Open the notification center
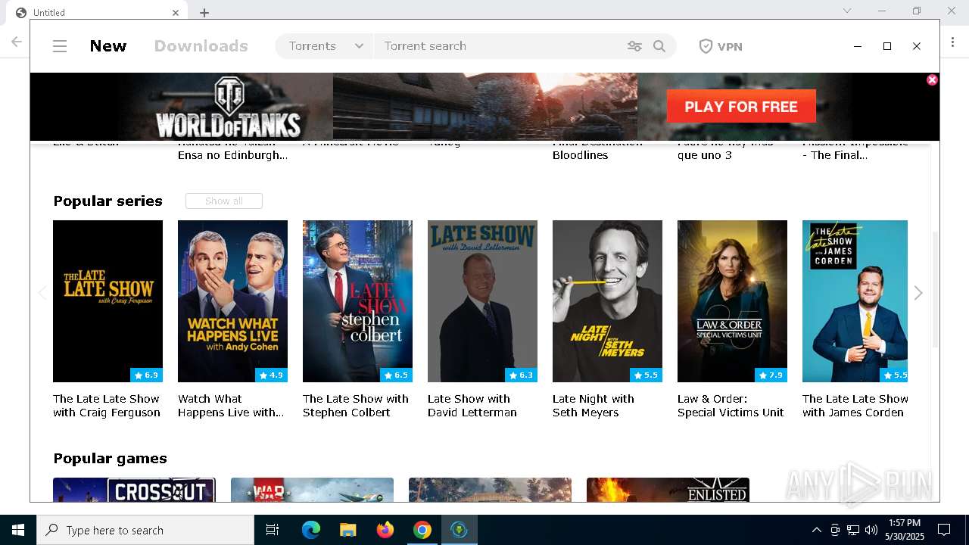 coord(944,530)
